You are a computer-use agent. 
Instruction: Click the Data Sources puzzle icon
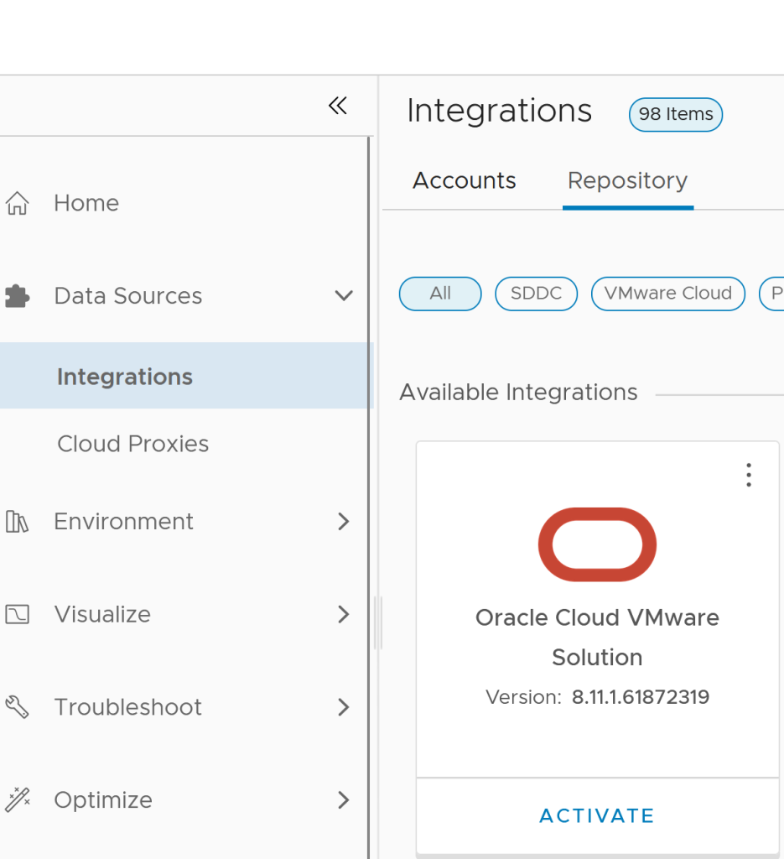coord(17,296)
